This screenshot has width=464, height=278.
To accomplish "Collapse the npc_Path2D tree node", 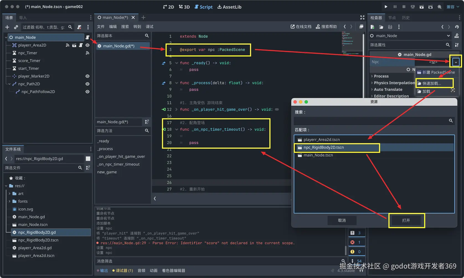I will pos(9,84).
